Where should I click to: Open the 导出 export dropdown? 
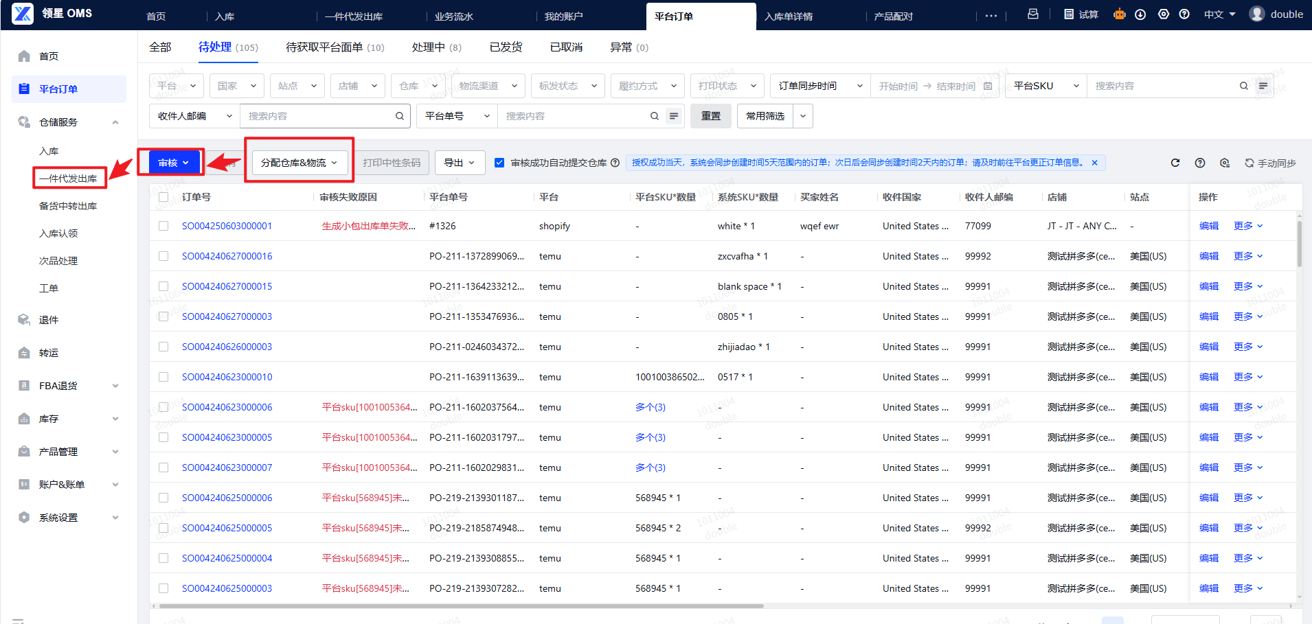click(x=460, y=163)
